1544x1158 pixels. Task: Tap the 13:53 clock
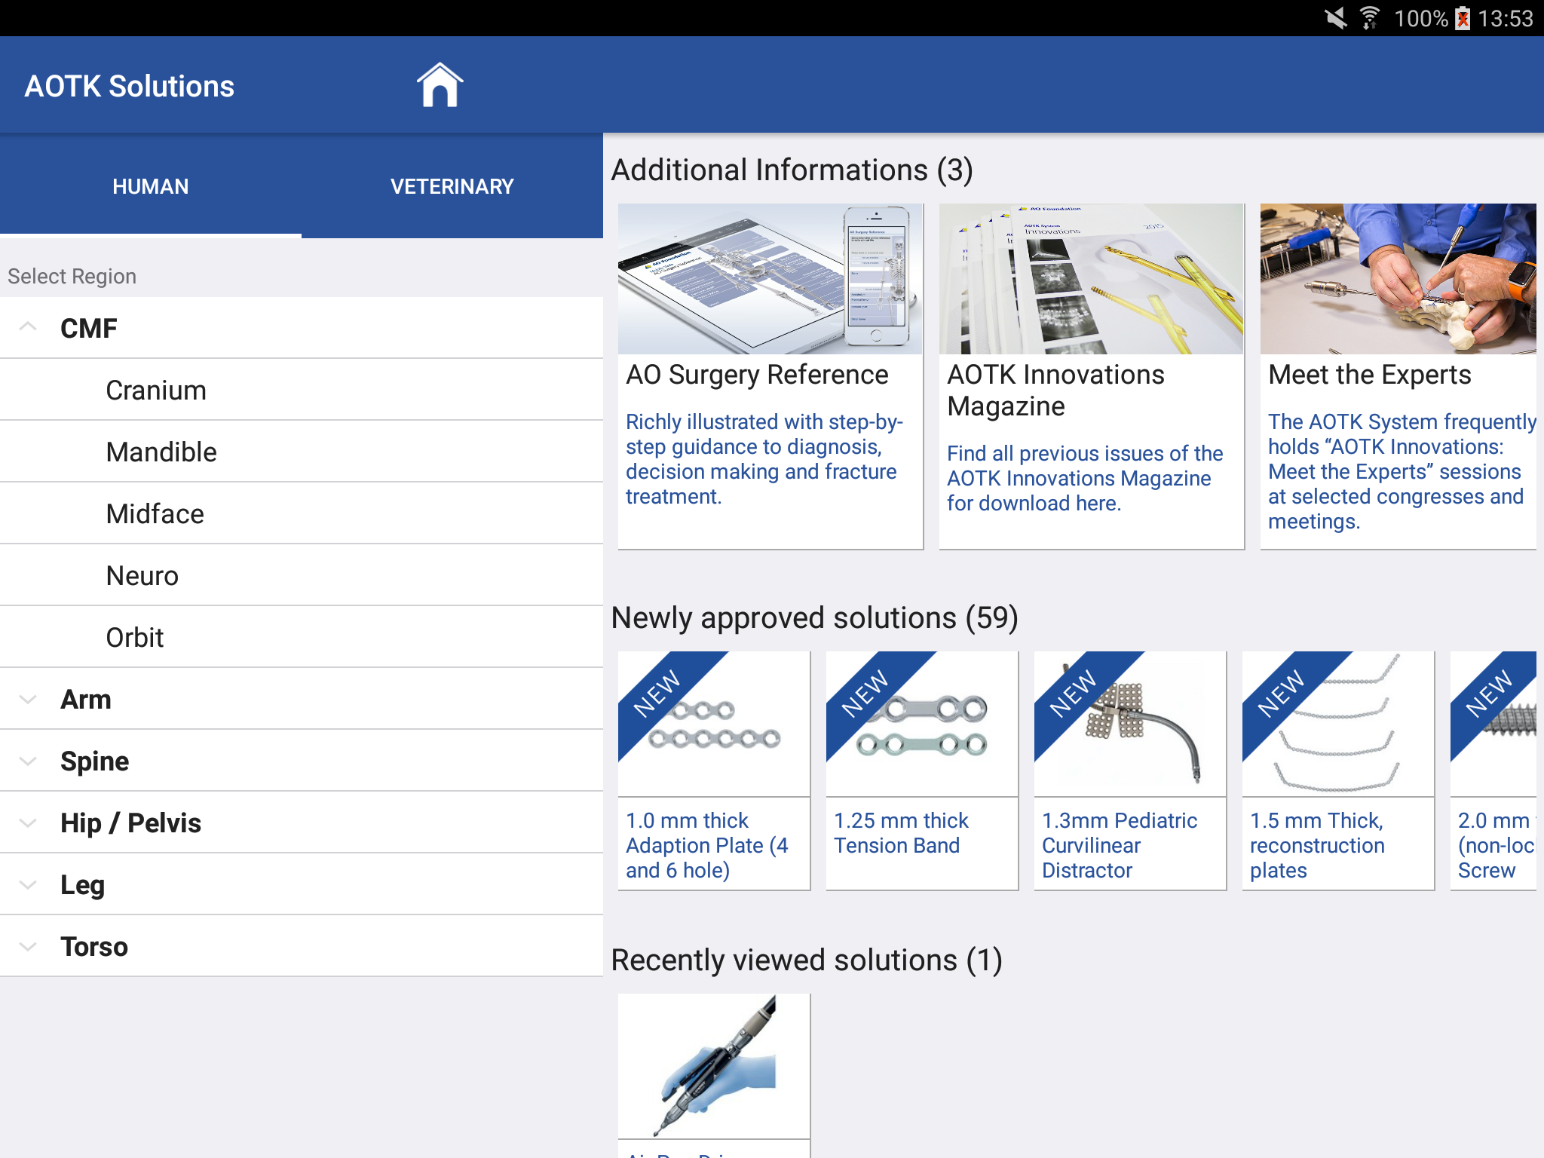coord(1506,18)
